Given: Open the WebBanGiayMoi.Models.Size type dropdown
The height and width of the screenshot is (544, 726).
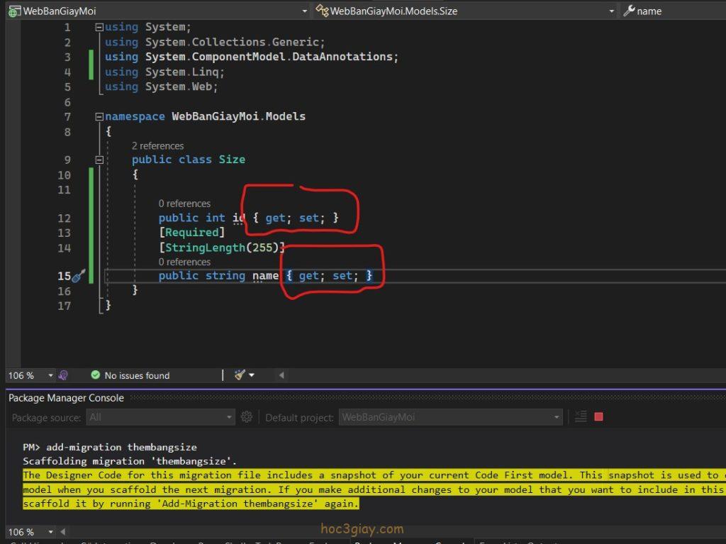Looking at the screenshot, I should pos(611,11).
